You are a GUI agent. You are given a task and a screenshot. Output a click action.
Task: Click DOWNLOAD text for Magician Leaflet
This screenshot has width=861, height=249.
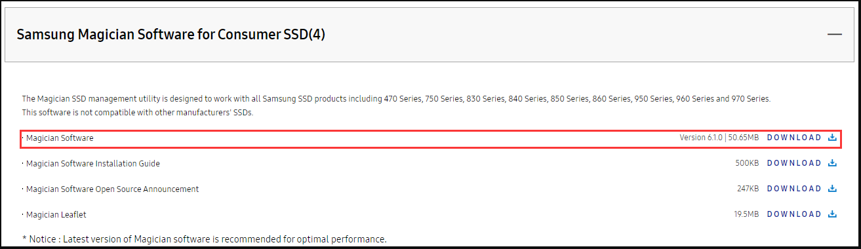(x=794, y=214)
